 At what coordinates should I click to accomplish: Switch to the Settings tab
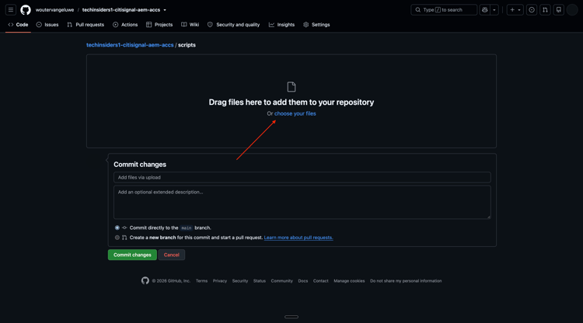[x=316, y=25]
